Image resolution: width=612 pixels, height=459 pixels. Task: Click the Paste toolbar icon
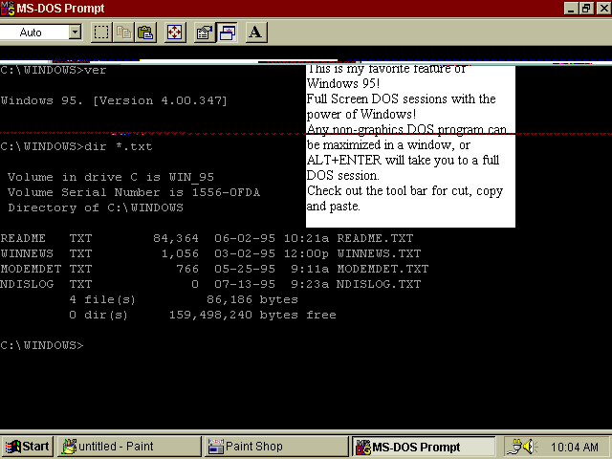click(145, 32)
